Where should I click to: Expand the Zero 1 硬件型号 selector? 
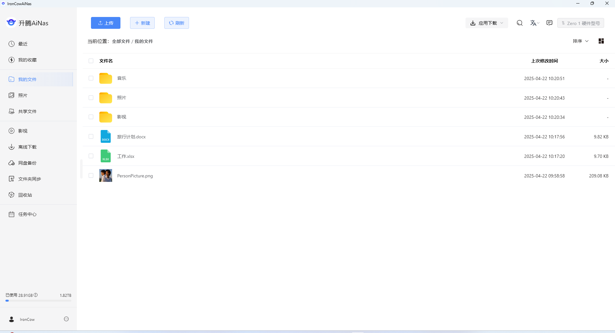580,23
